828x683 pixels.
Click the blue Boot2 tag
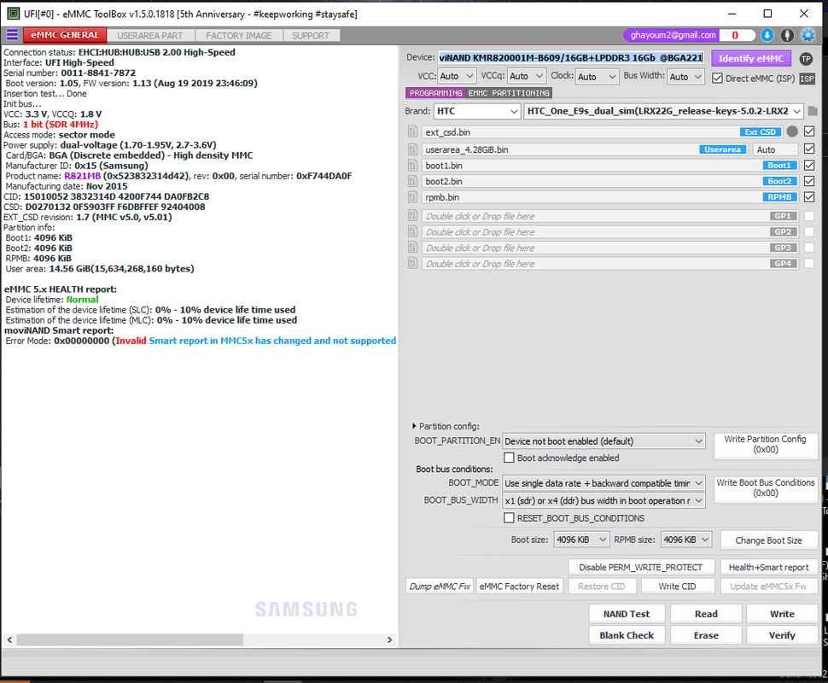click(779, 181)
